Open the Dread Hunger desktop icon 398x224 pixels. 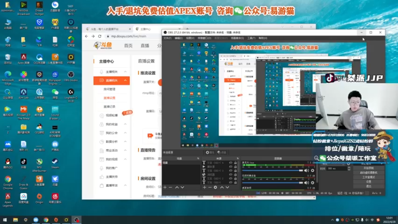click(39, 8)
